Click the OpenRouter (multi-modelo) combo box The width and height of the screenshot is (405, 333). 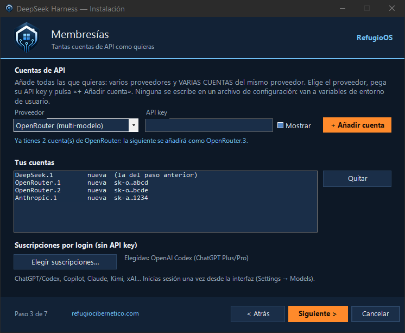tap(76, 125)
